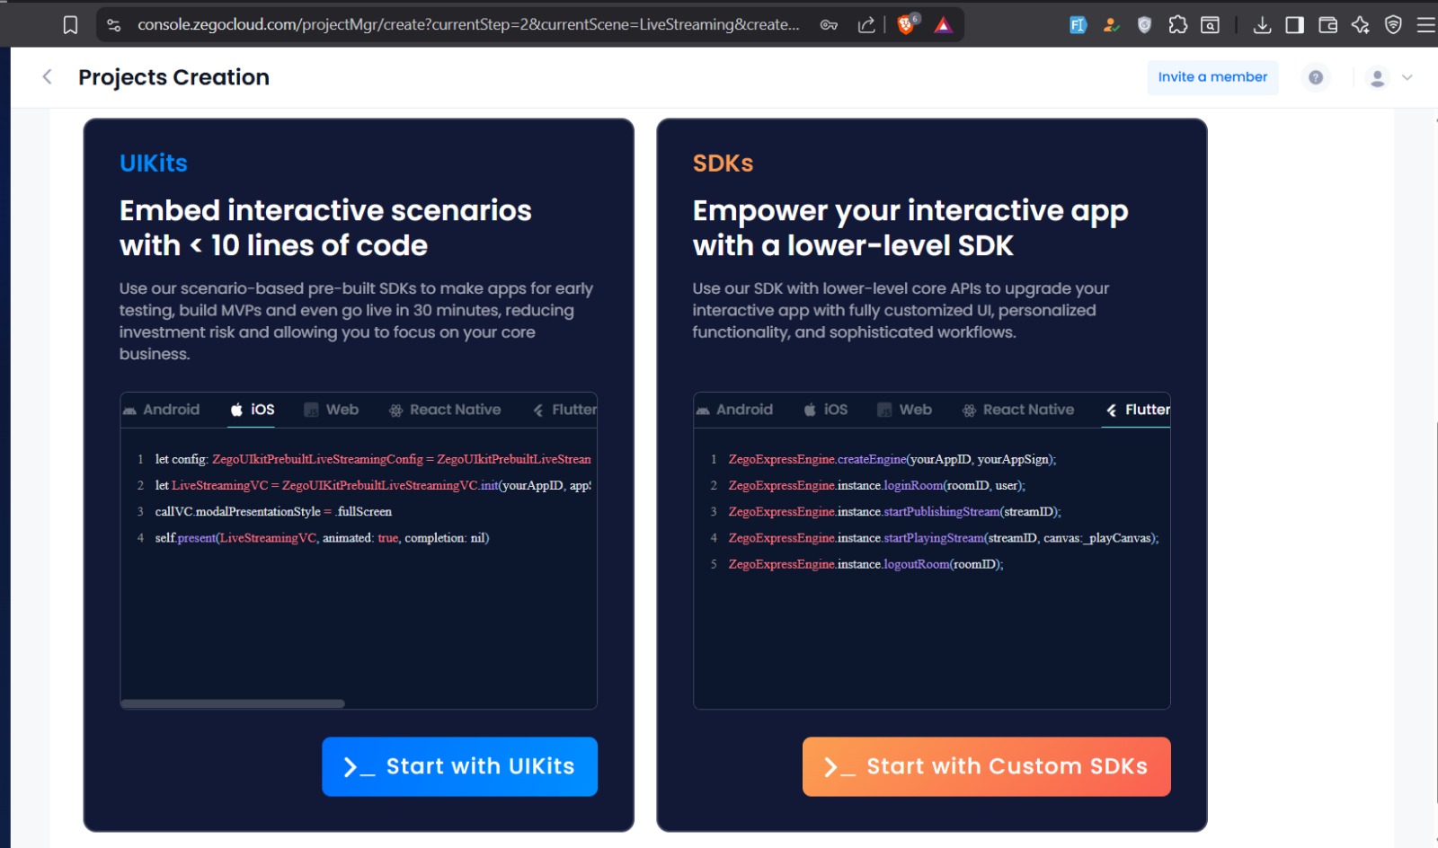Click the Projects Creation page title
This screenshot has height=848, width=1438.
(x=173, y=77)
